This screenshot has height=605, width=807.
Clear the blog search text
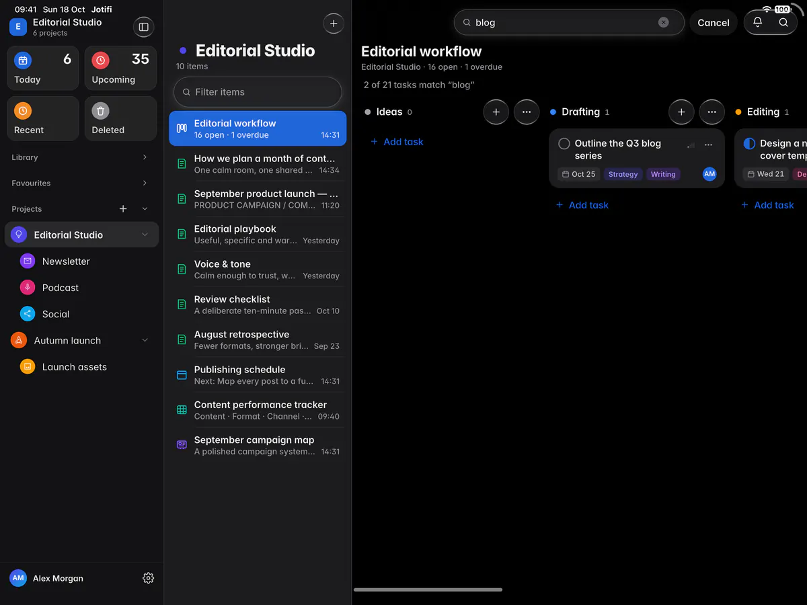[x=664, y=22]
